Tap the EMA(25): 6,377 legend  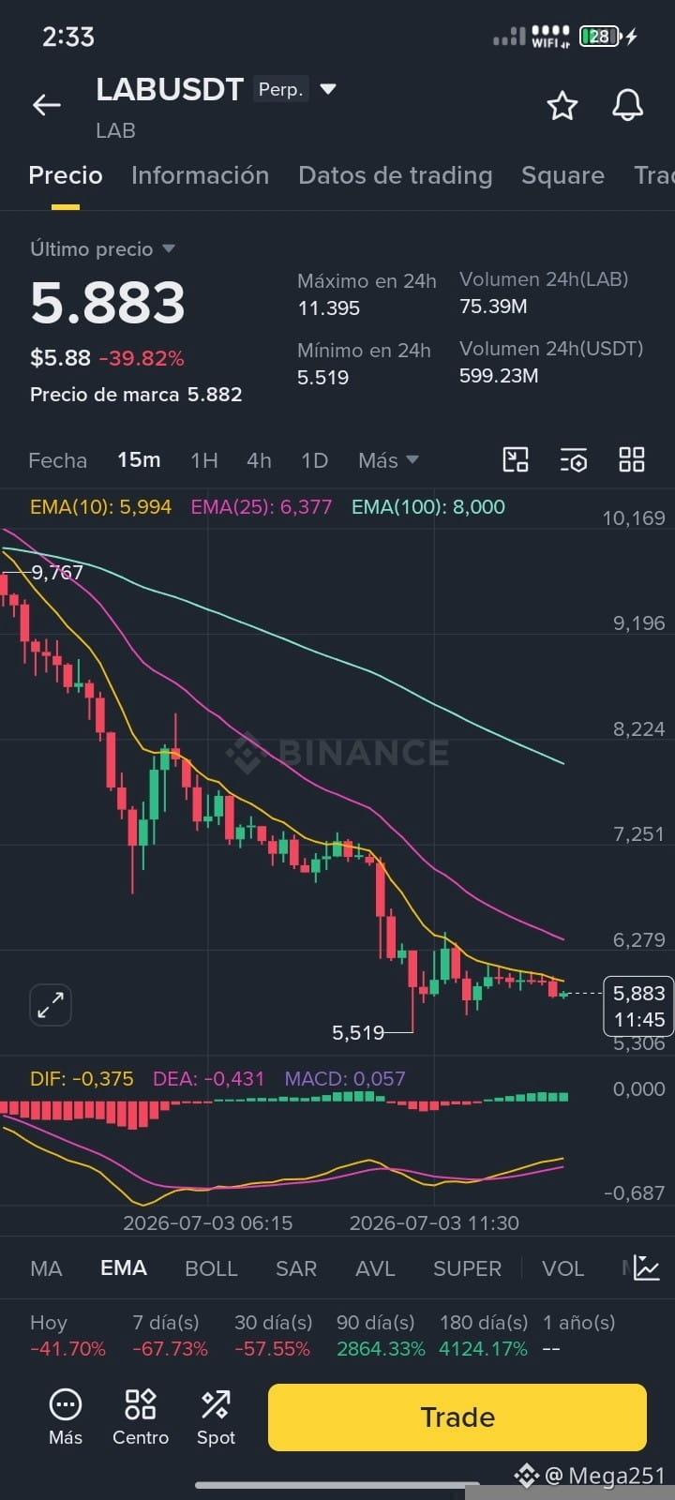click(261, 507)
